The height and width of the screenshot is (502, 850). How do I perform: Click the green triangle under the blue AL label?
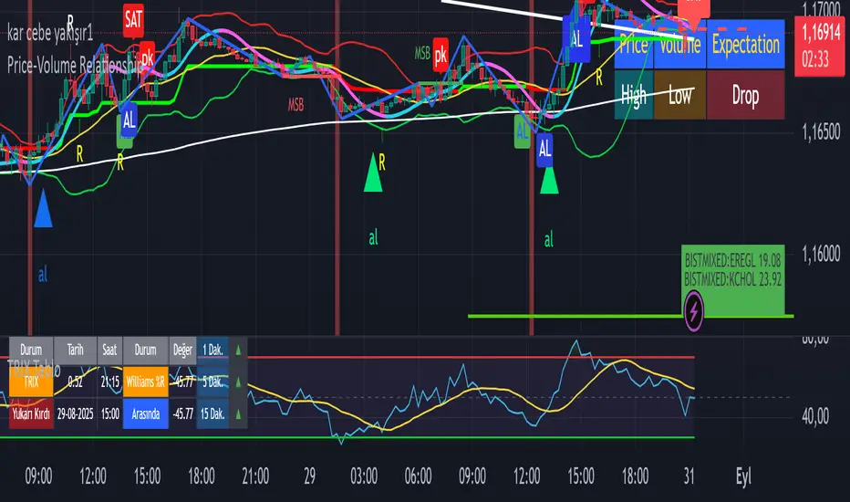click(549, 180)
